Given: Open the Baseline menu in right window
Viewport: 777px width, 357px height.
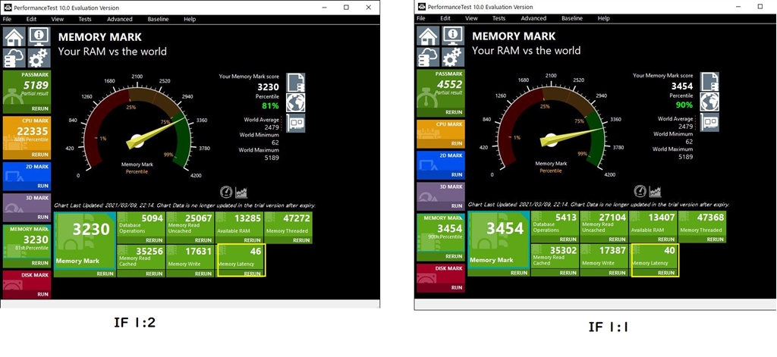Looking at the screenshot, I should click(572, 18).
